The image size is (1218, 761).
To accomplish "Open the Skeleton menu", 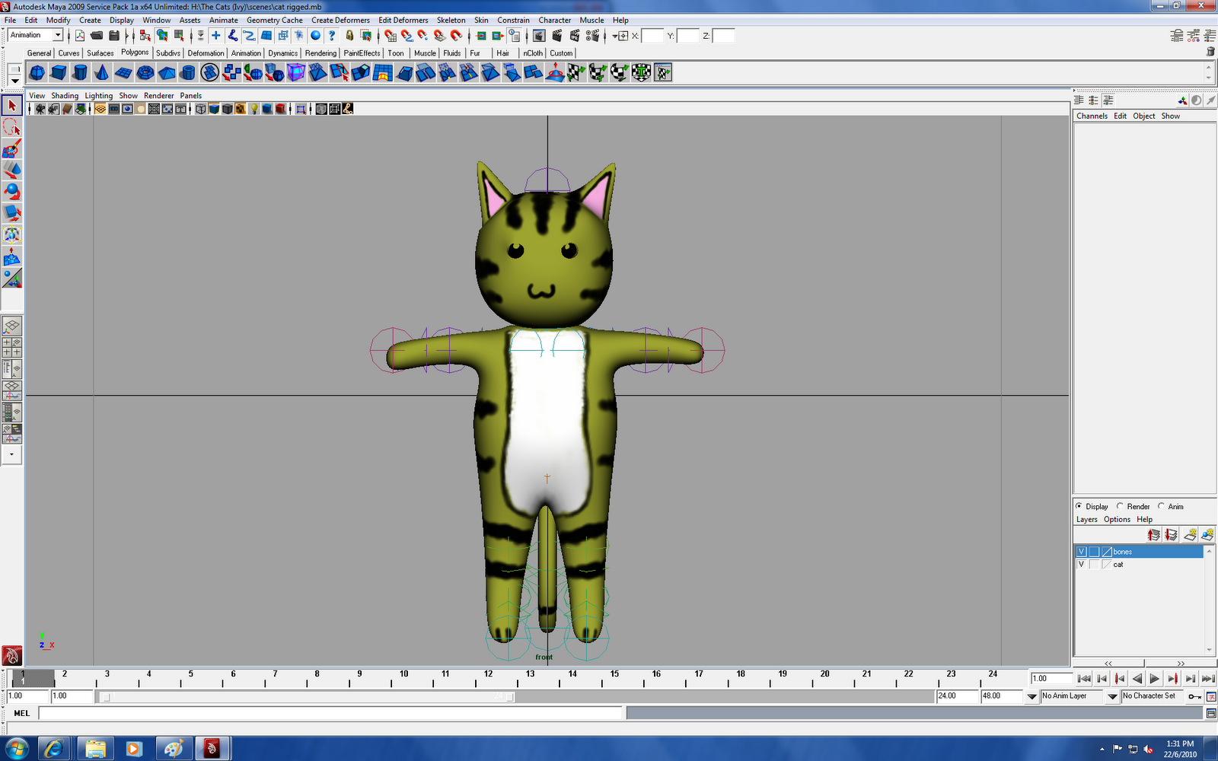I will 451,21.
